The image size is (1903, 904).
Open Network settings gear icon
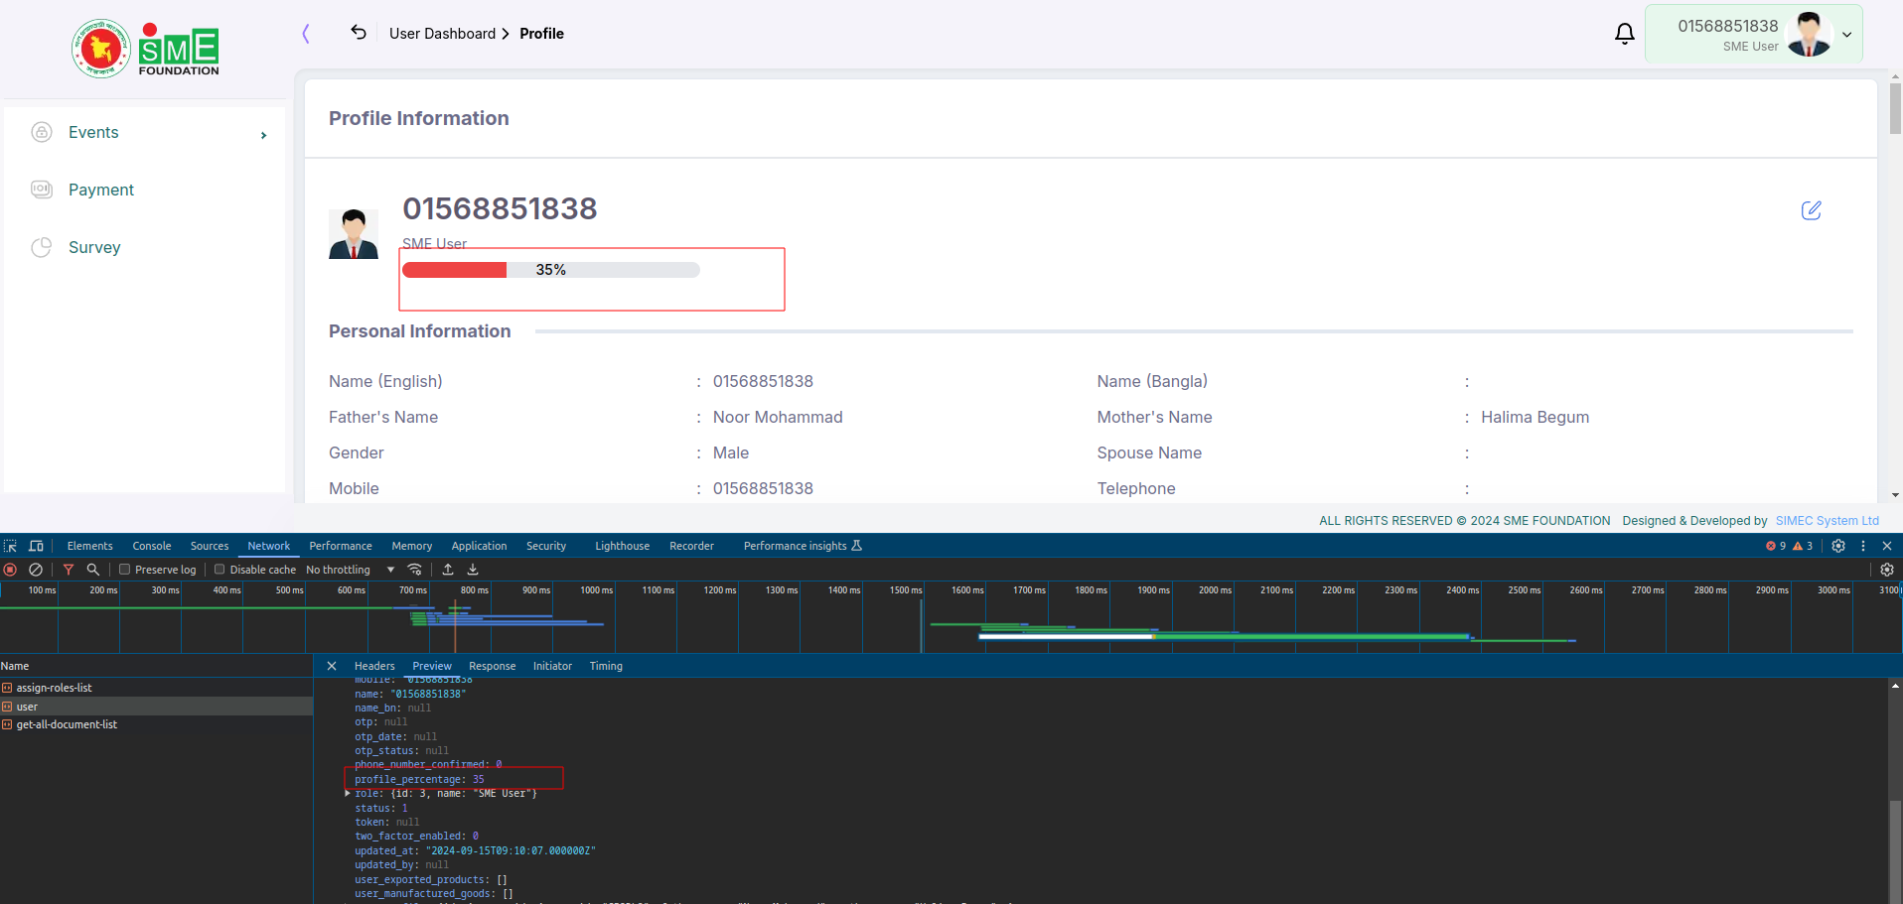pyautogui.click(x=1887, y=570)
